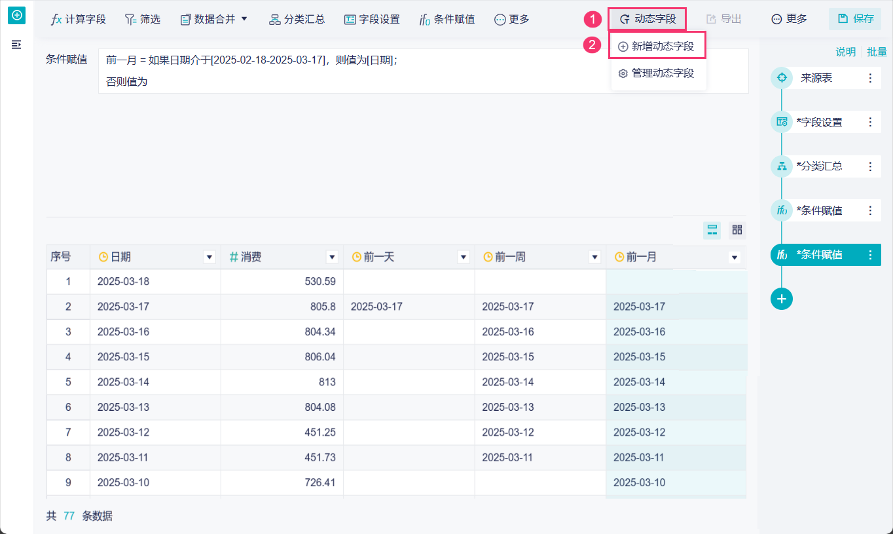Image resolution: width=893 pixels, height=534 pixels.
Task: Click the 计算字段 toolbar button
Action: [79, 19]
